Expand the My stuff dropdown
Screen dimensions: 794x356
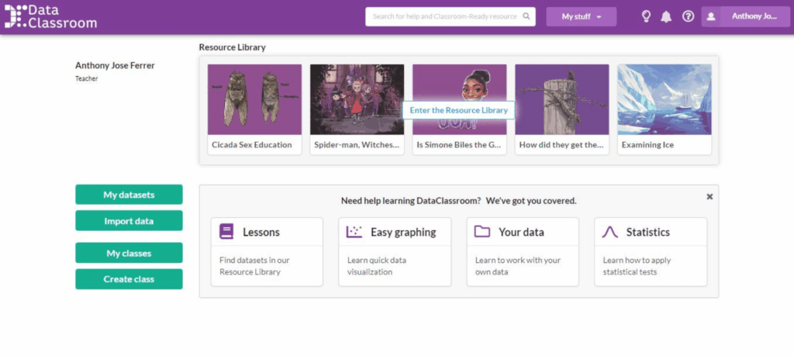pyautogui.click(x=582, y=17)
